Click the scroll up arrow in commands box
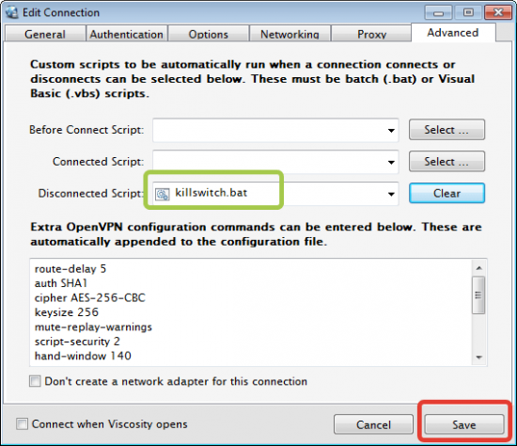Screen dimensions: 517x446 click(x=479, y=268)
